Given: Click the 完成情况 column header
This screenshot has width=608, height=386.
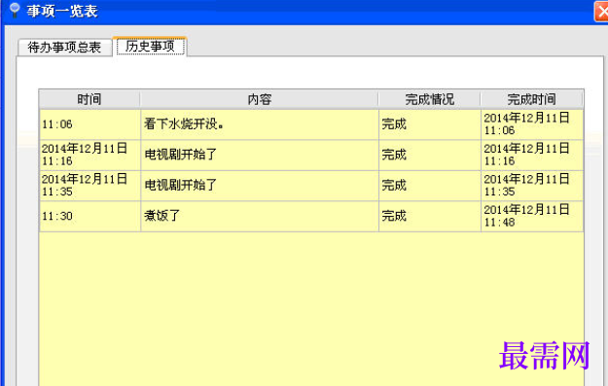Looking at the screenshot, I should (x=430, y=99).
